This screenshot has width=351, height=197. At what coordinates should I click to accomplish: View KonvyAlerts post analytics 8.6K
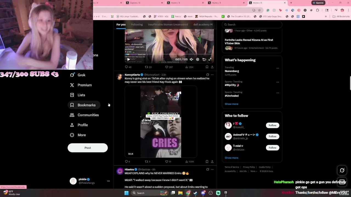190,162
